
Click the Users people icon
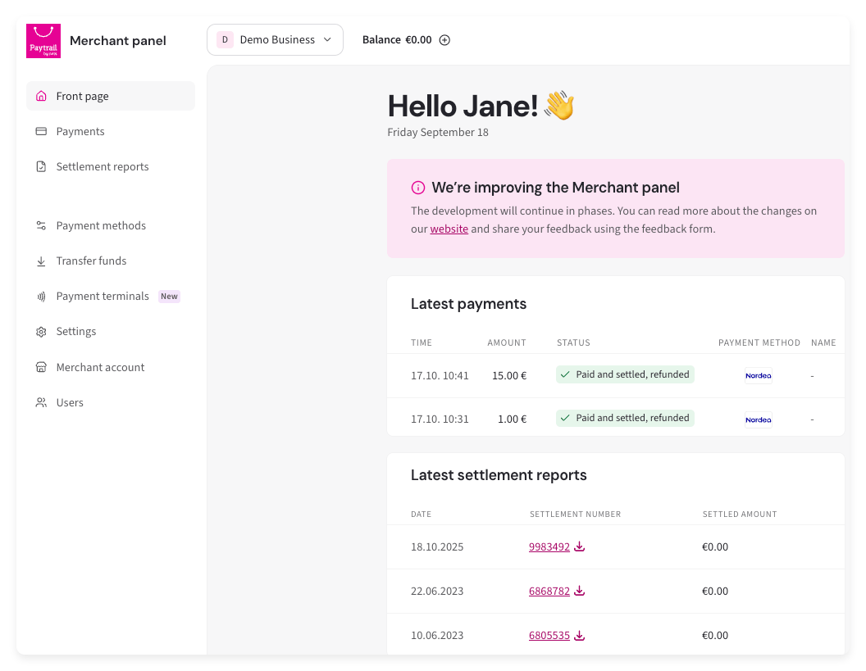point(41,403)
